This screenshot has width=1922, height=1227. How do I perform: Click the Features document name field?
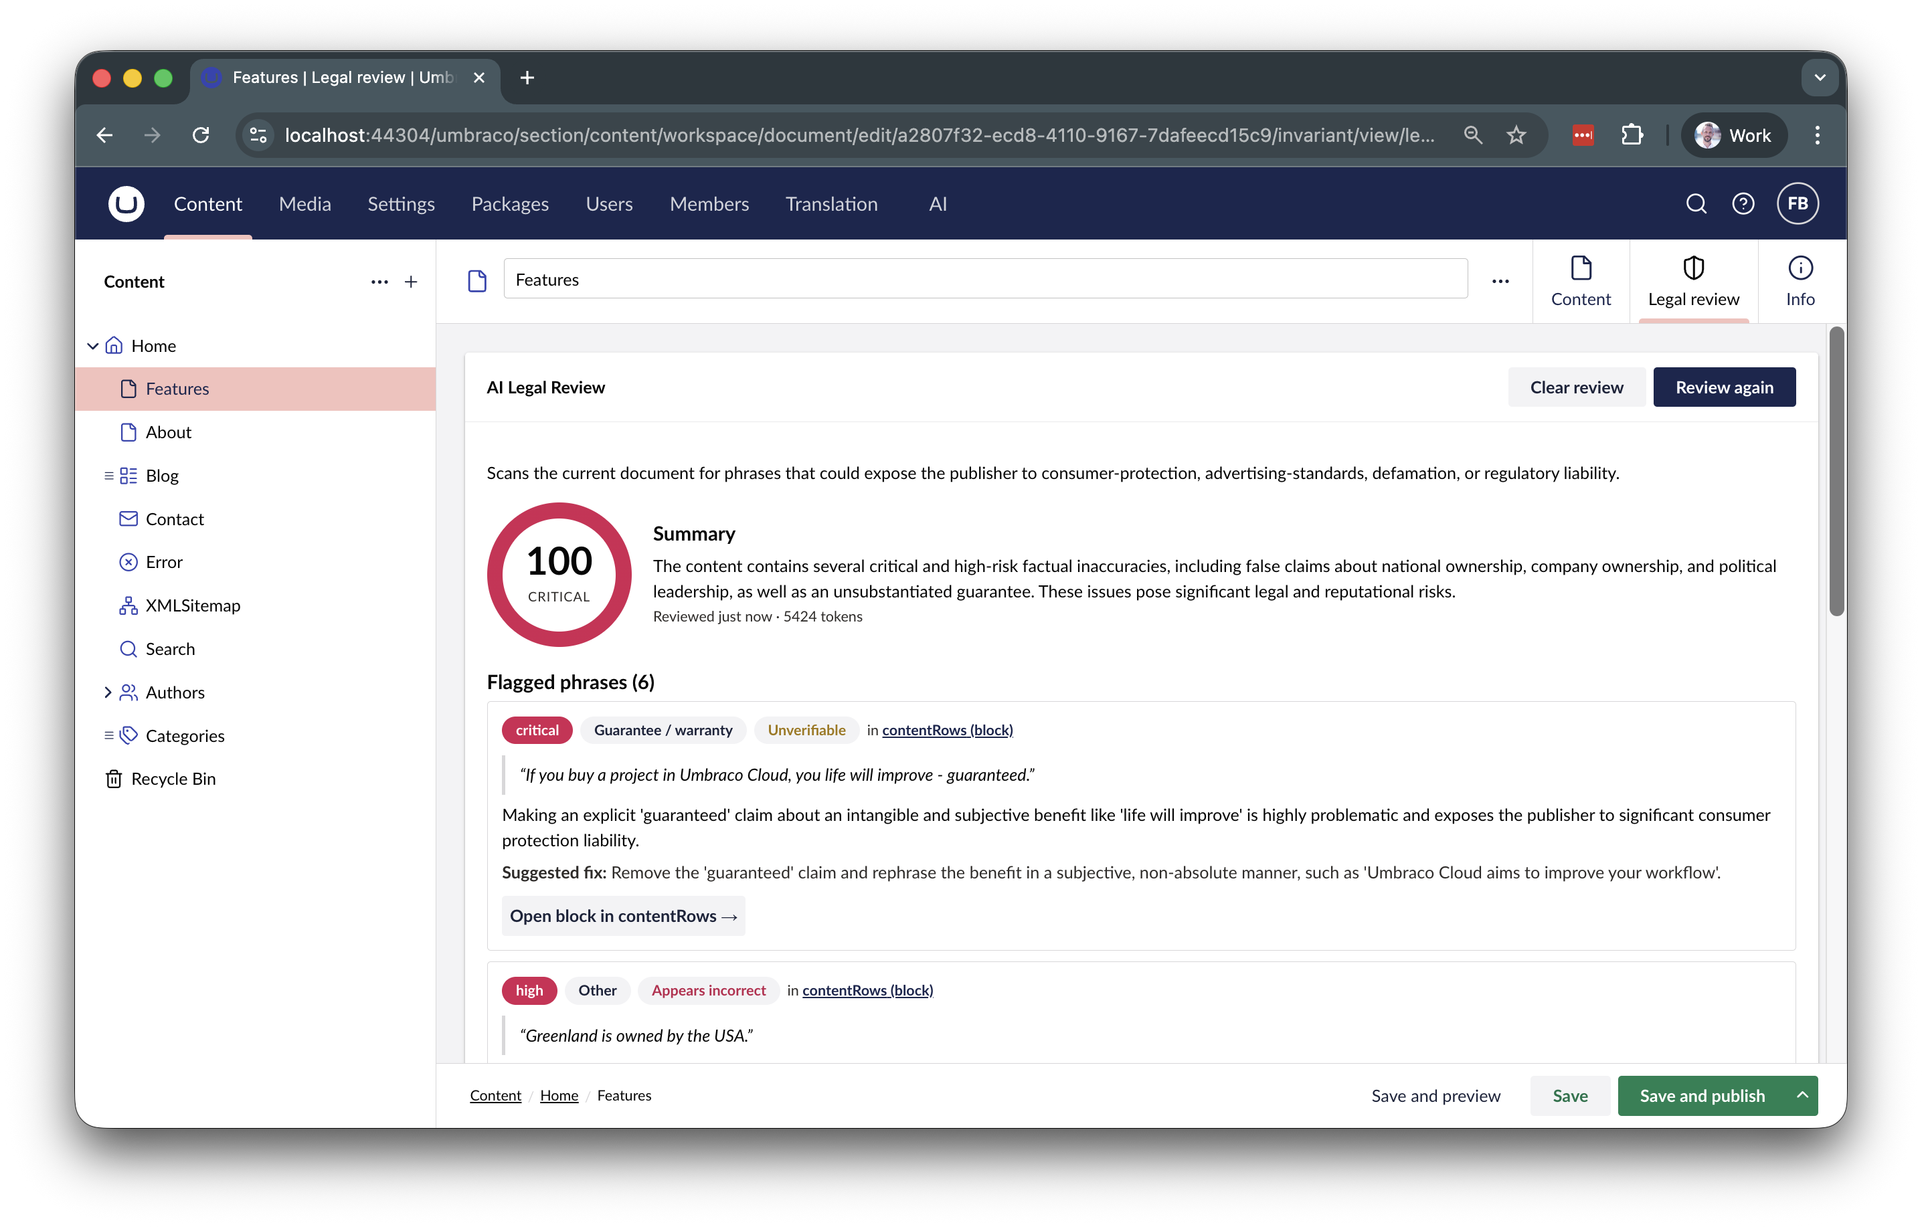pos(985,279)
